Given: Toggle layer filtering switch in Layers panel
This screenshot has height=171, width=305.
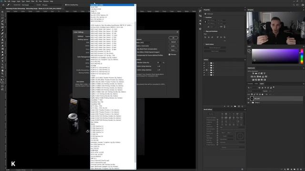Looking at the screenshot, I should pyautogui.click(x=274, y=87).
